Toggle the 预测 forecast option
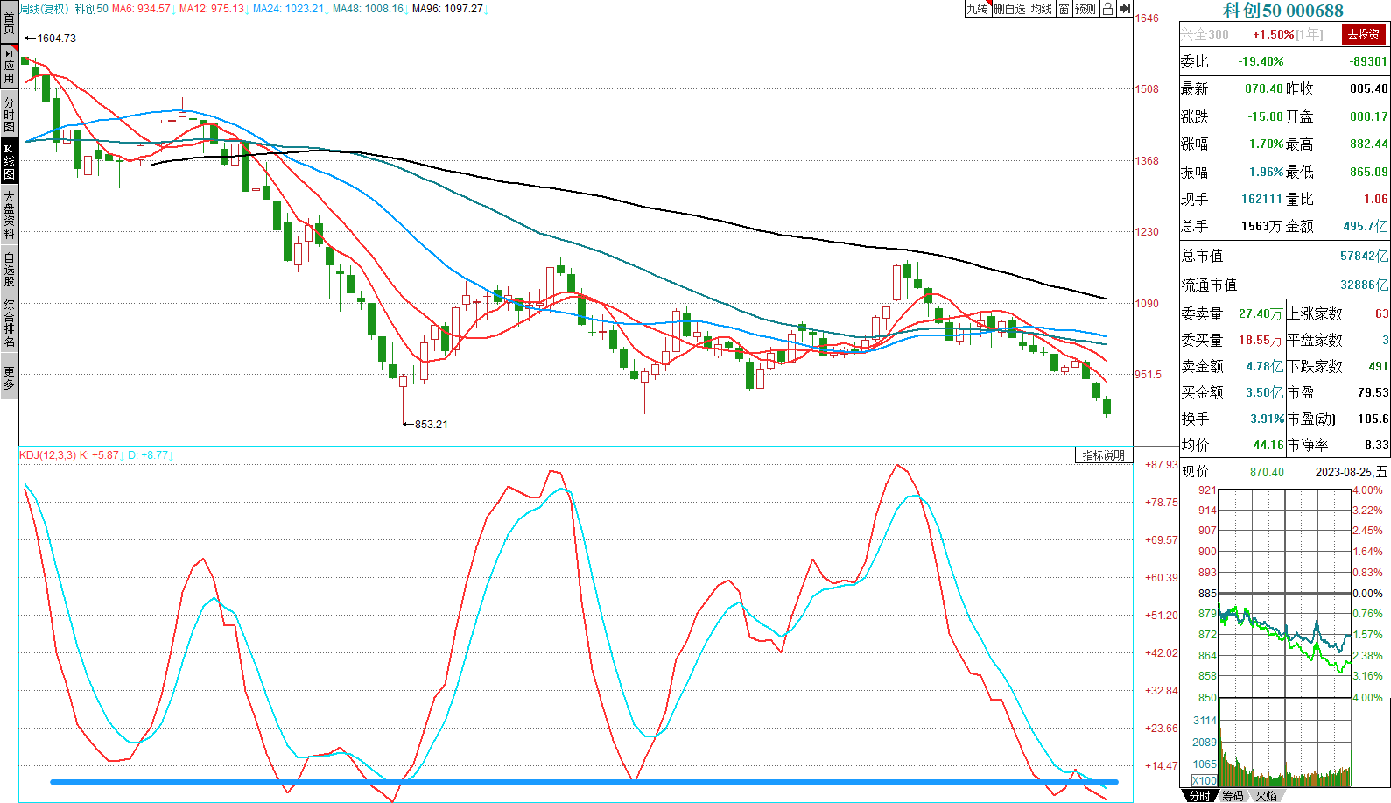Image resolution: width=1391 pixels, height=803 pixels. (1085, 9)
